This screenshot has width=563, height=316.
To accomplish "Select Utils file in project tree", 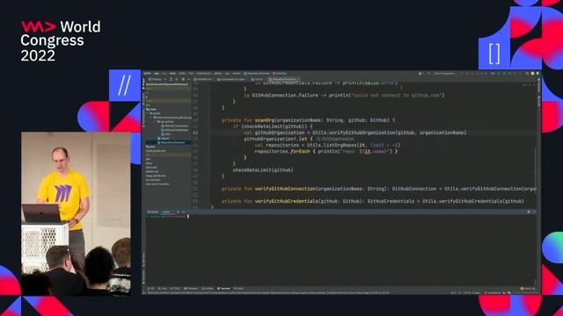I will click(166, 134).
